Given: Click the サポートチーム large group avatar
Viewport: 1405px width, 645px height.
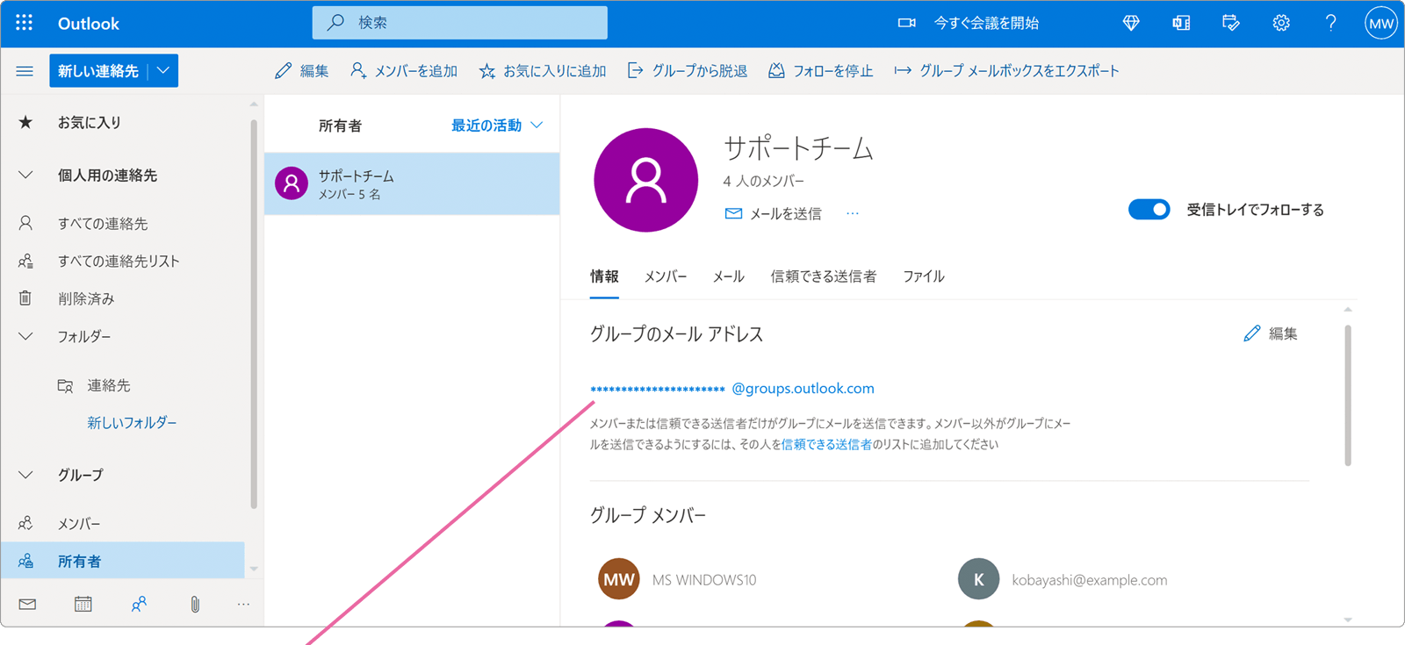Looking at the screenshot, I should tap(646, 180).
